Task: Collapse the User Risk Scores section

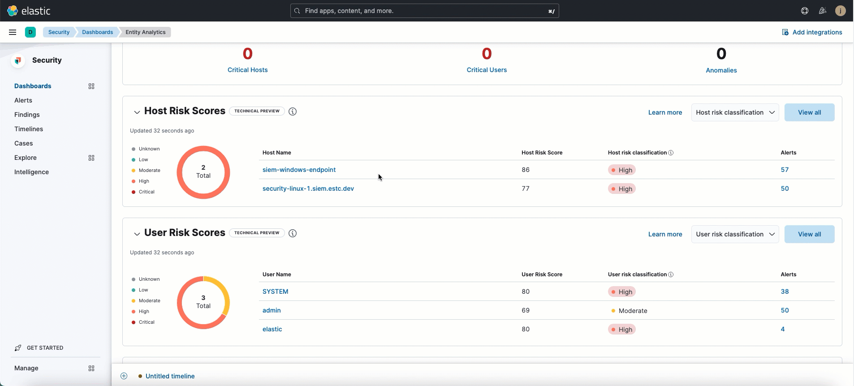Action: point(137,234)
